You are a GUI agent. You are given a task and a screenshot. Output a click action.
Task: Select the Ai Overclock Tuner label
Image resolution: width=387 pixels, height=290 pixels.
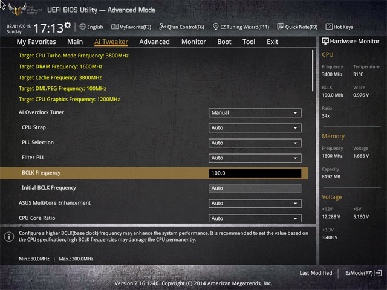pos(41,112)
